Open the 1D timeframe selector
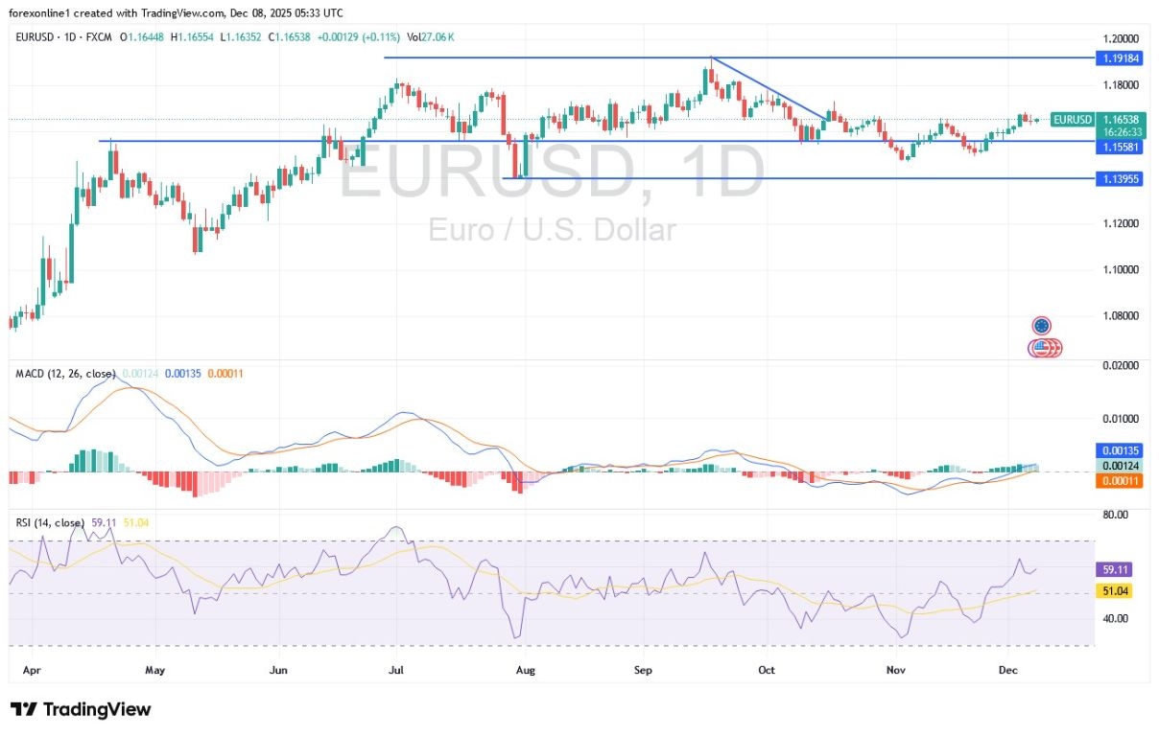Viewport: 1159px width, 736px height. coord(70,37)
